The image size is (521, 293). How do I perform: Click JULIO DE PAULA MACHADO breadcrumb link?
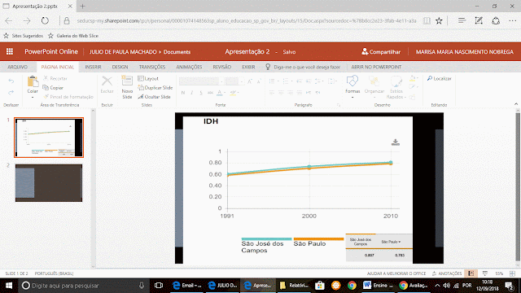pyautogui.click(x=123, y=52)
